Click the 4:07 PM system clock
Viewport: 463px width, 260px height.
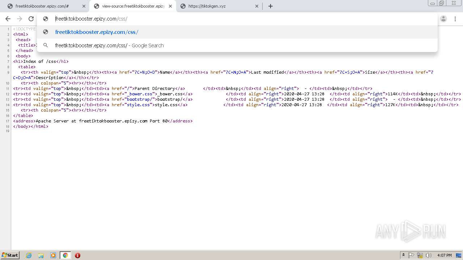point(444,255)
